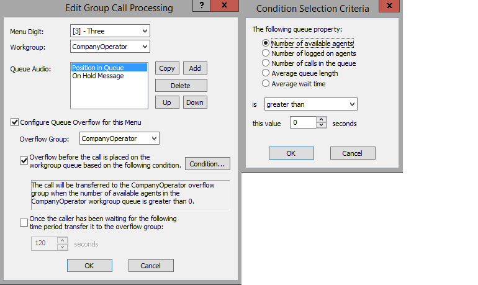Select Number of logged on agents
This screenshot has height=285, width=478.
pyautogui.click(x=266, y=53)
